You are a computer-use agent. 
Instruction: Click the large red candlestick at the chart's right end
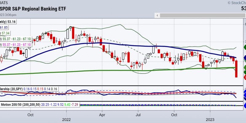pos(236,69)
